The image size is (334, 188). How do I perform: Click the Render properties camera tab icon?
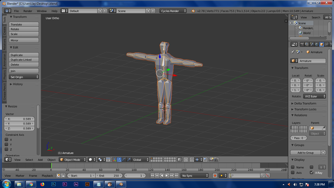tap(302, 44)
